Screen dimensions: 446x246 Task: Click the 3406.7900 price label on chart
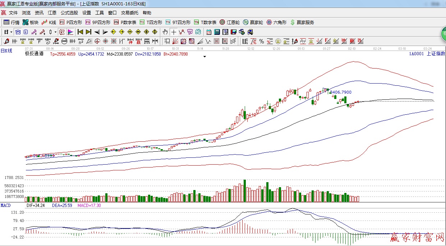tap(340, 92)
